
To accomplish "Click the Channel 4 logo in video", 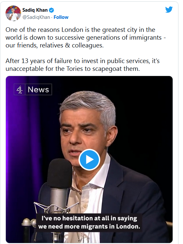I will 19,89.
